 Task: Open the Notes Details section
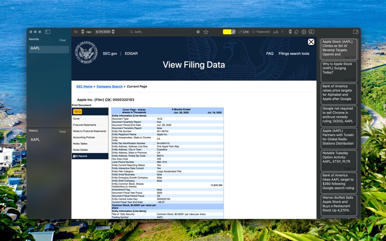pyautogui.click(x=90, y=150)
